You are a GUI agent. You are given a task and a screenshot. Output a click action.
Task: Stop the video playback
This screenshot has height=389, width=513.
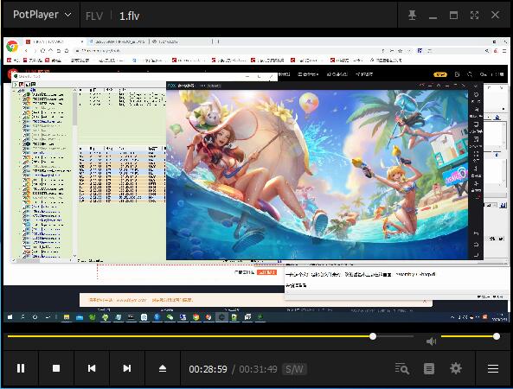point(56,368)
